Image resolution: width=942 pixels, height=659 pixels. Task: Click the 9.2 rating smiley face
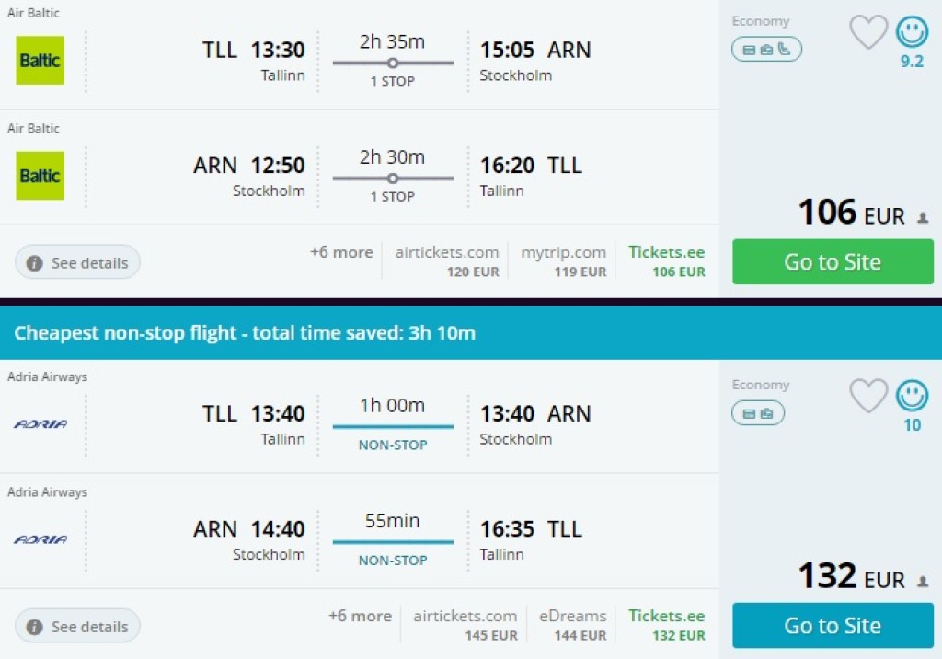click(912, 33)
